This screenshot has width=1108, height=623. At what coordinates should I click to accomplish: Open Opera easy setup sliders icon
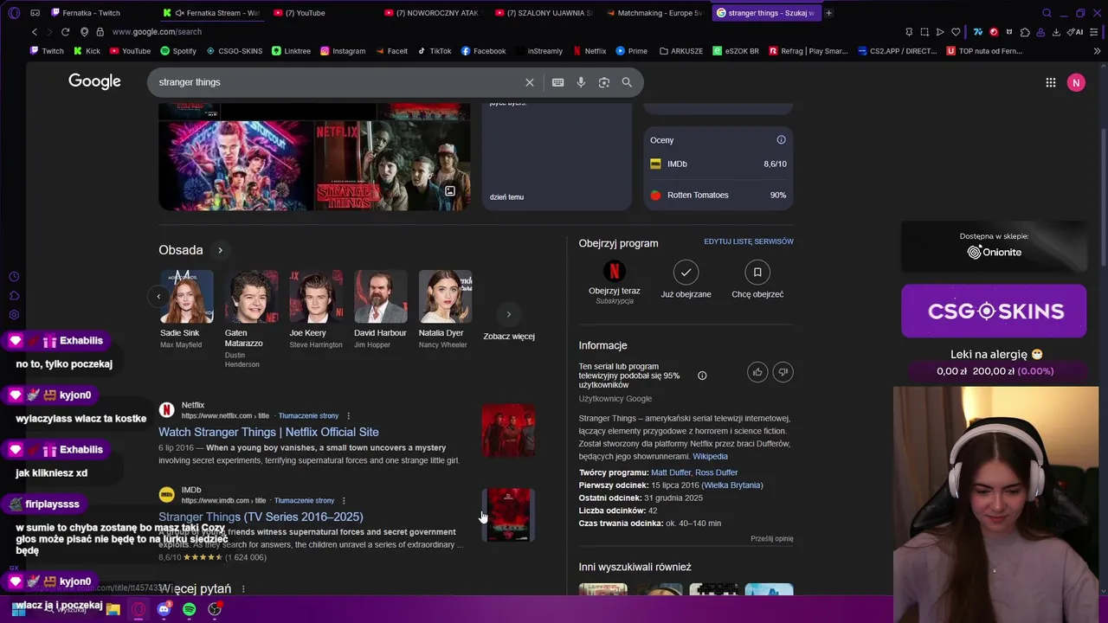pyautogui.click(x=1096, y=32)
